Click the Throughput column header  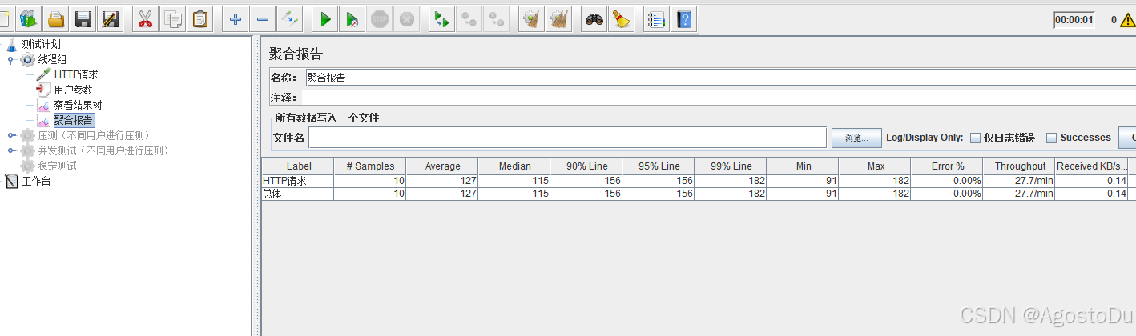coord(1019,166)
